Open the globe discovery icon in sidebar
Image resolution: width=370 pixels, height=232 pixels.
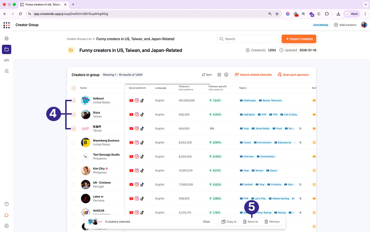click(6, 38)
